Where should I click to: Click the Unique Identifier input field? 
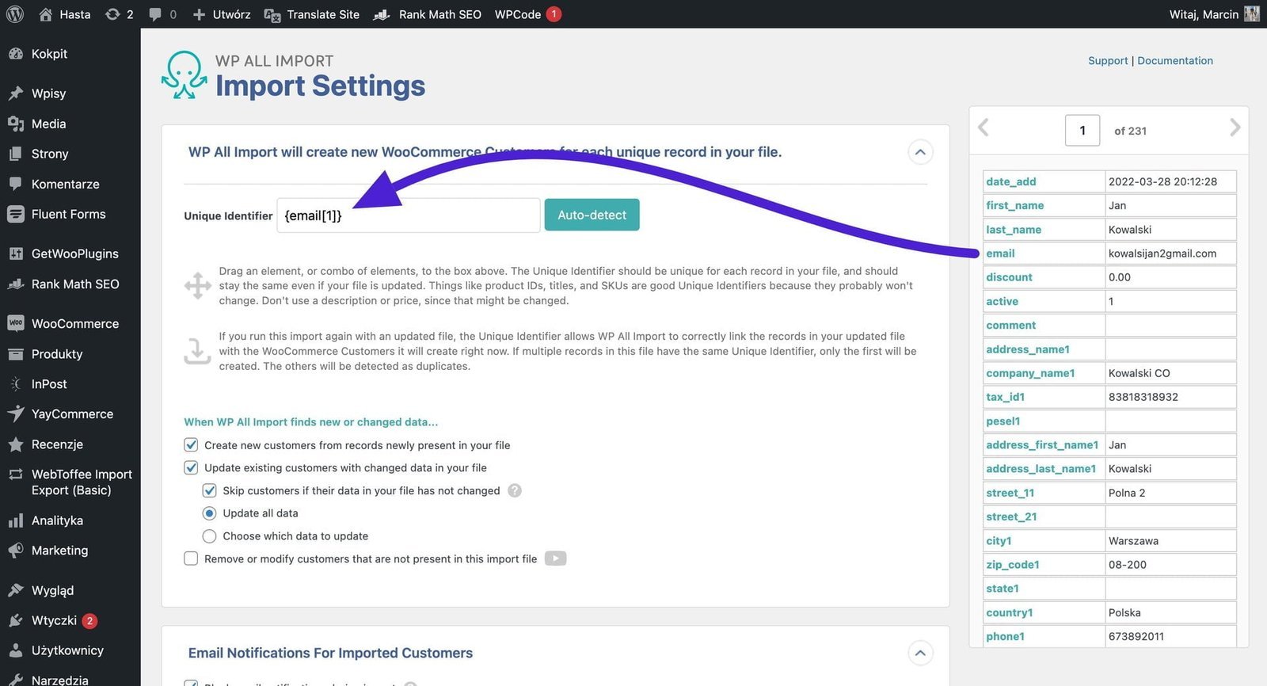(x=408, y=215)
